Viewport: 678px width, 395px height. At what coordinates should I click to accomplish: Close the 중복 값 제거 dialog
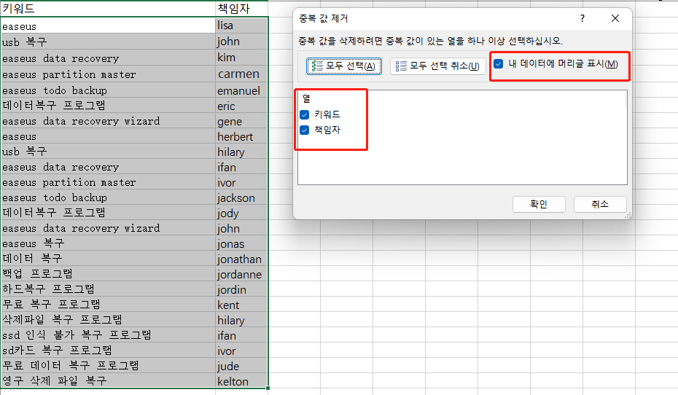click(x=615, y=18)
